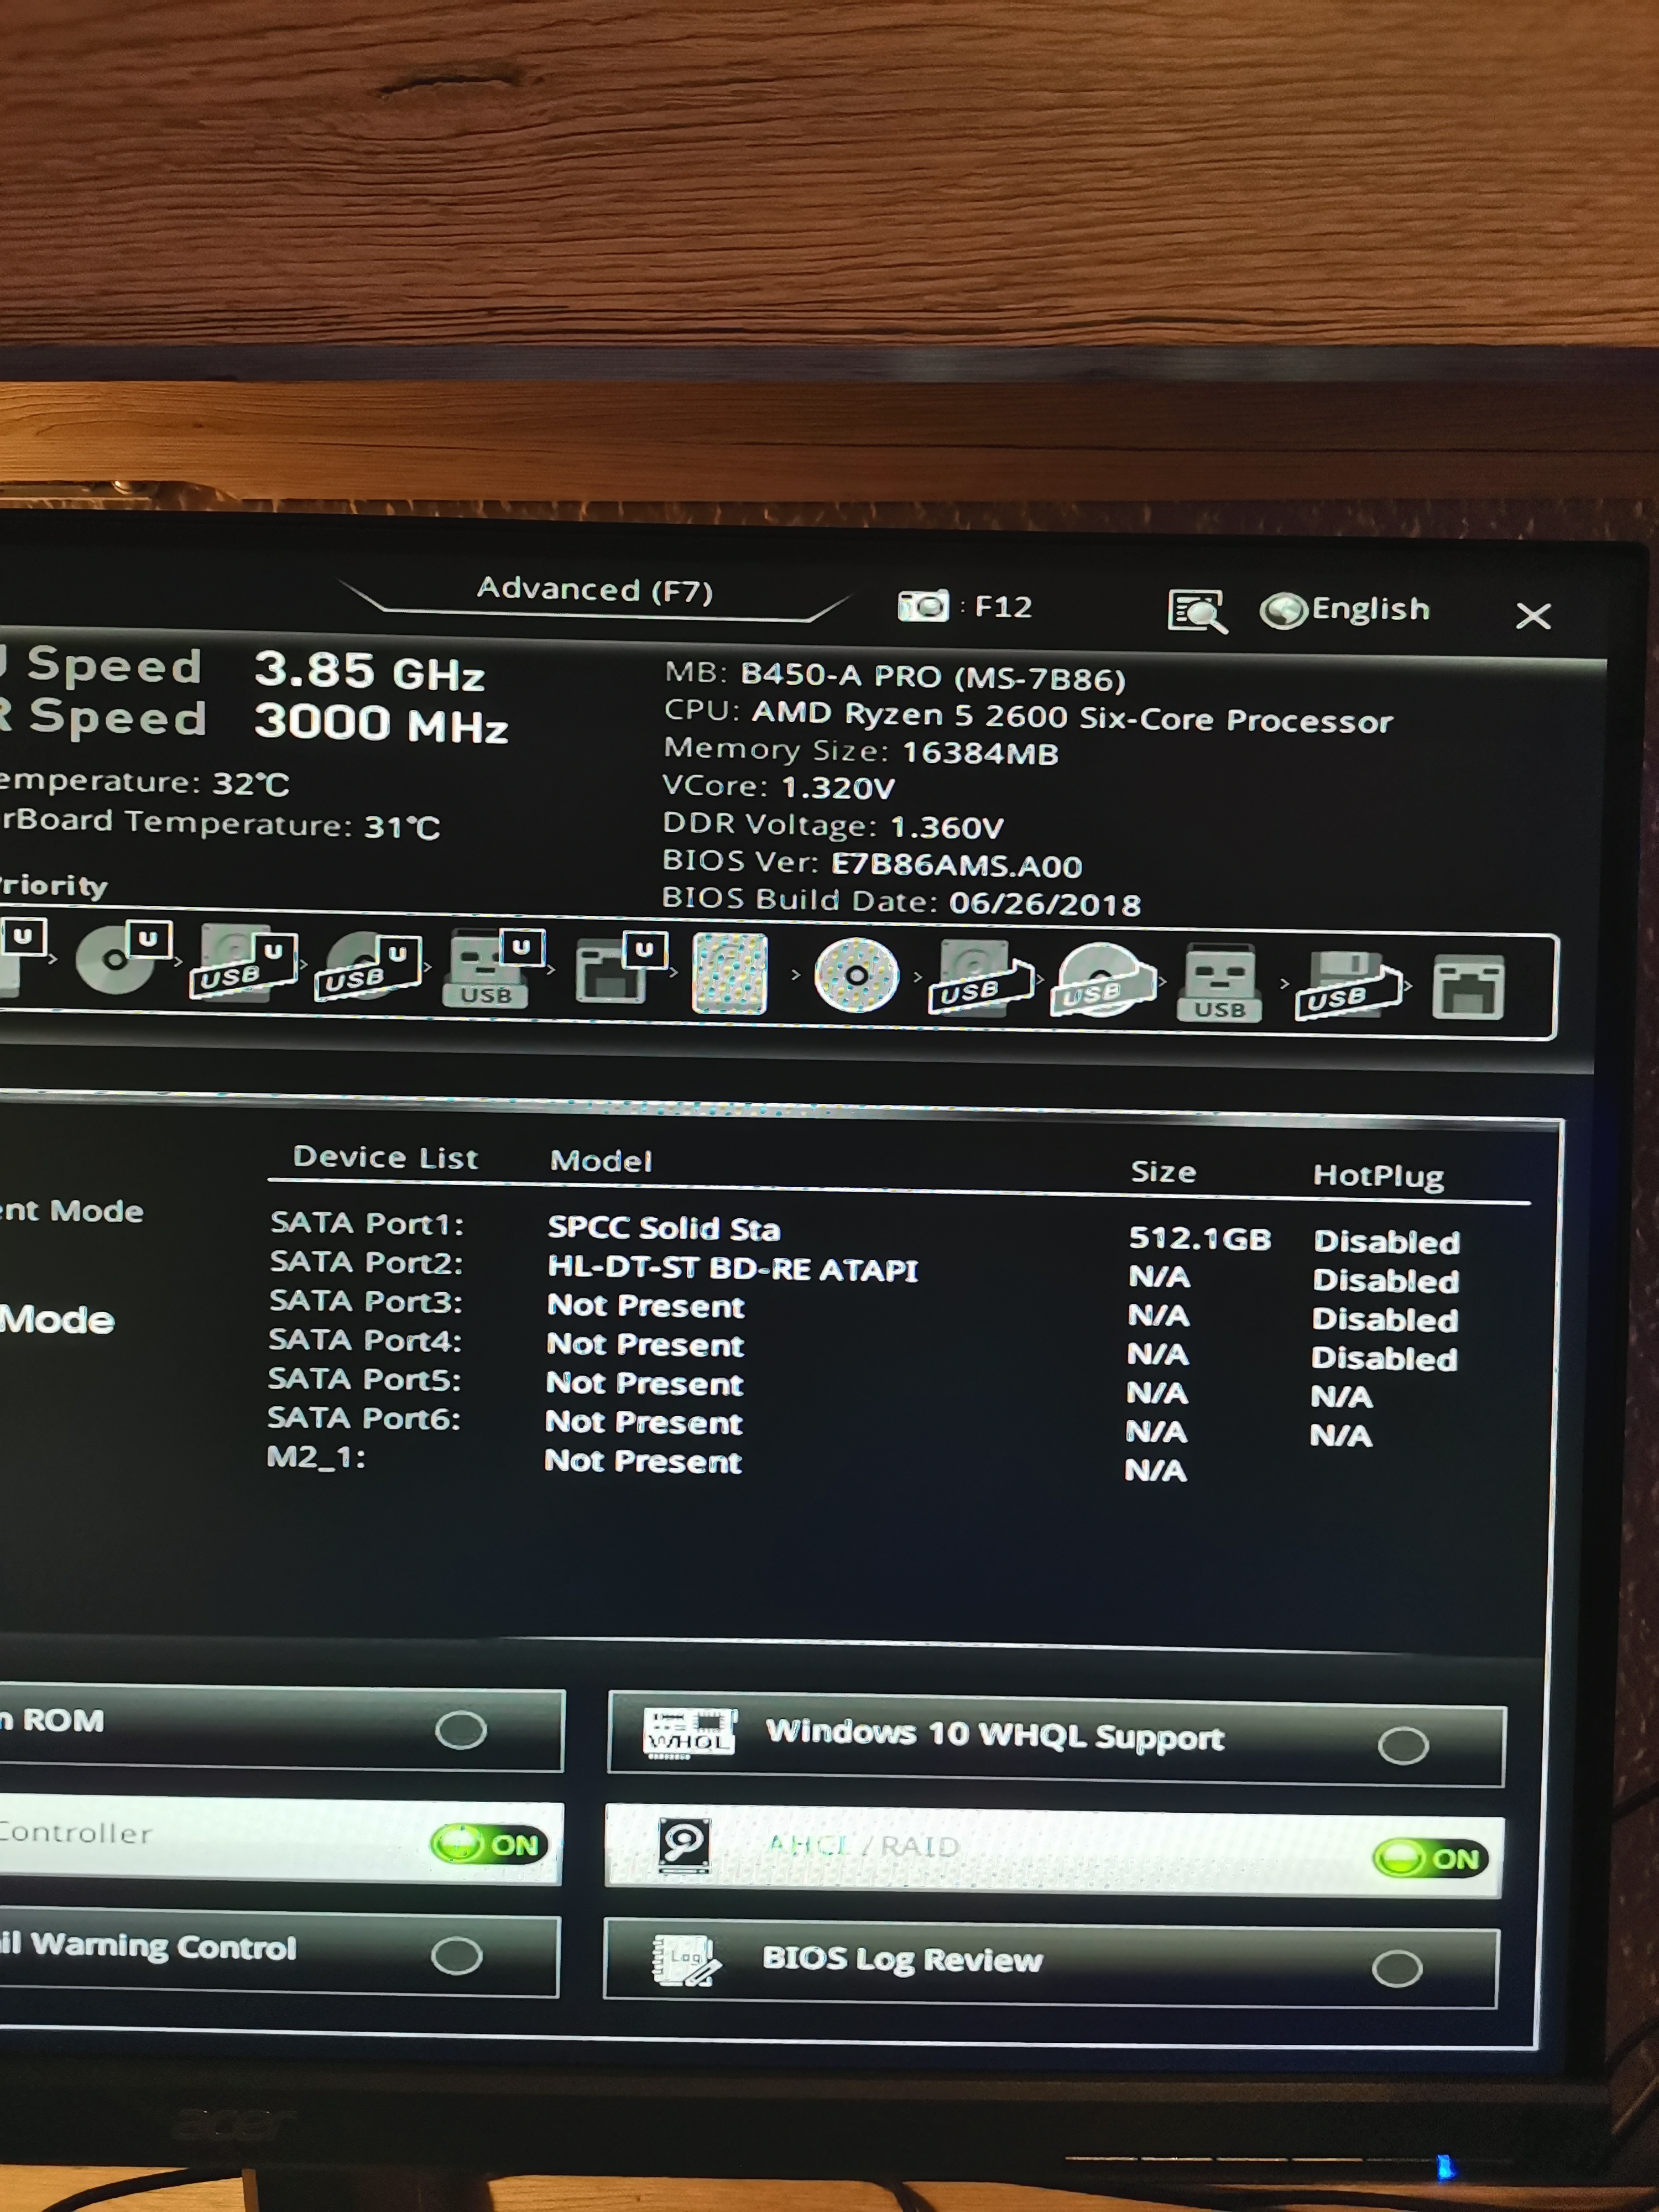Switch to Advanced (F7) mode
The image size is (1659, 2212).
pyautogui.click(x=594, y=590)
